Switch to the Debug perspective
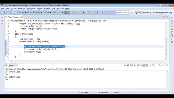 coord(147,13)
